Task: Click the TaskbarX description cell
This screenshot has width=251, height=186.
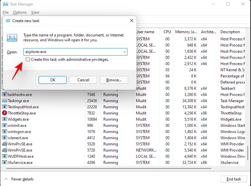Action: pos(228,88)
